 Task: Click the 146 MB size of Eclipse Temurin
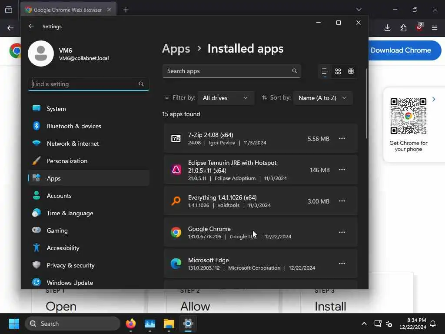pyautogui.click(x=319, y=170)
